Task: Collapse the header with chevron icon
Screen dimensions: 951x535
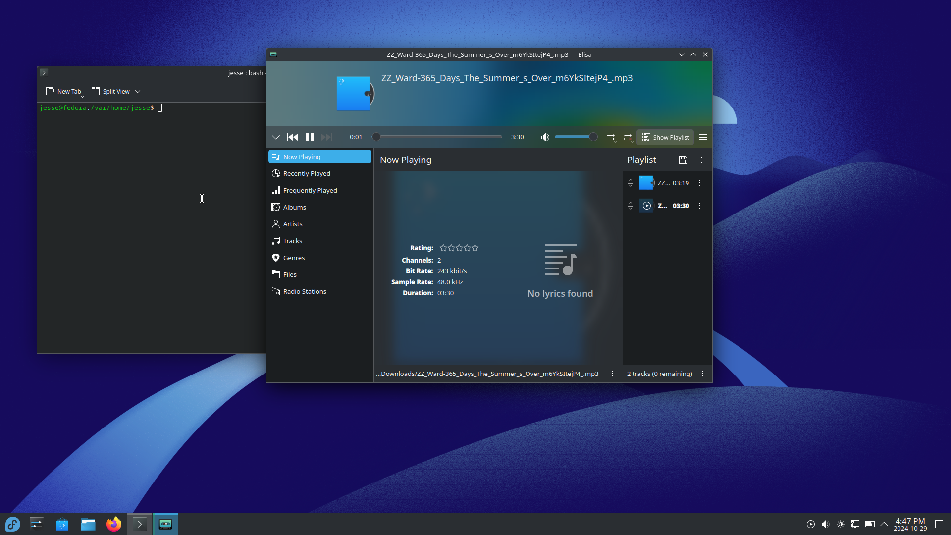Action: coord(276,137)
